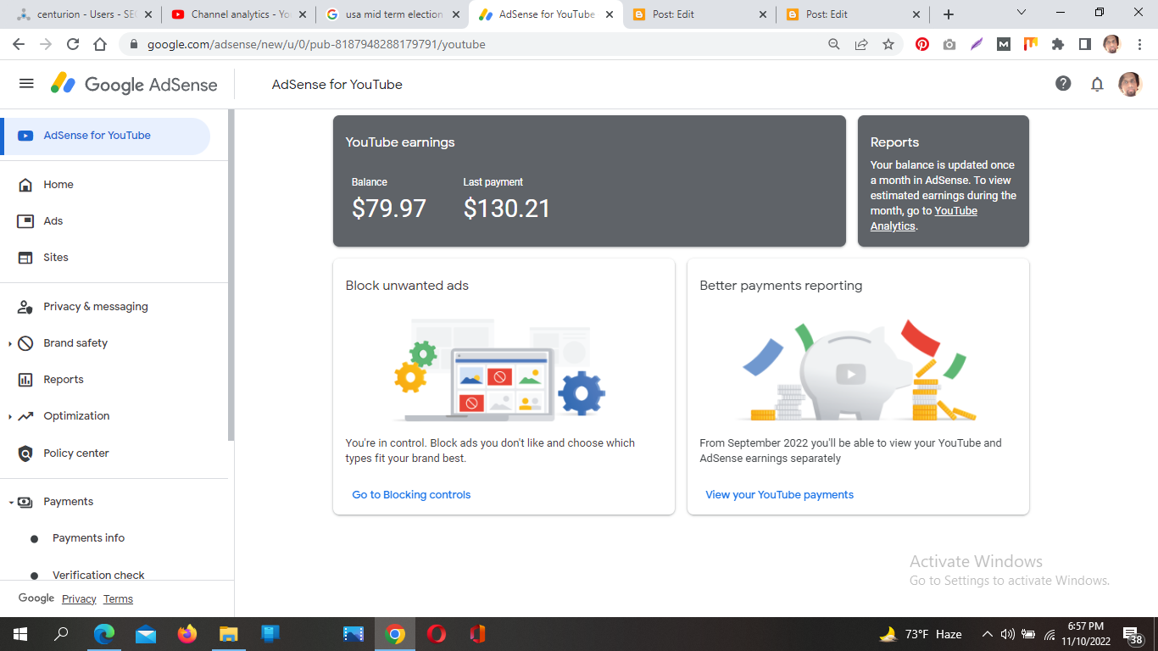Open Brand safety section
The image size is (1158, 651).
[75, 343]
